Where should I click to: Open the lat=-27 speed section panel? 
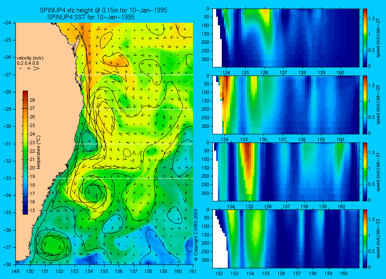pyautogui.click(x=286, y=38)
